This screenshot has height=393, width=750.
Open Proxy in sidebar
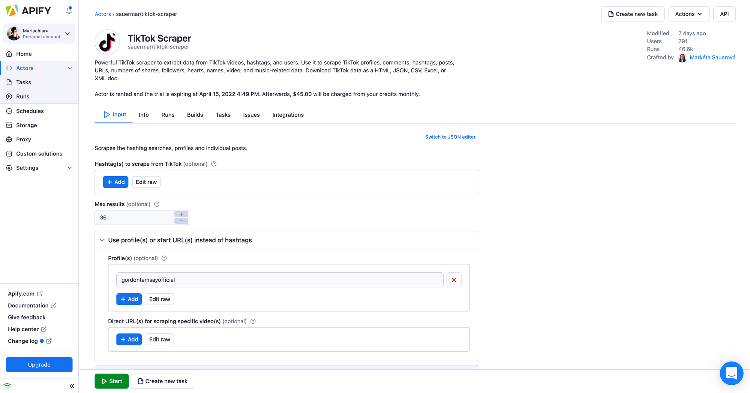pyautogui.click(x=39, y=139)
